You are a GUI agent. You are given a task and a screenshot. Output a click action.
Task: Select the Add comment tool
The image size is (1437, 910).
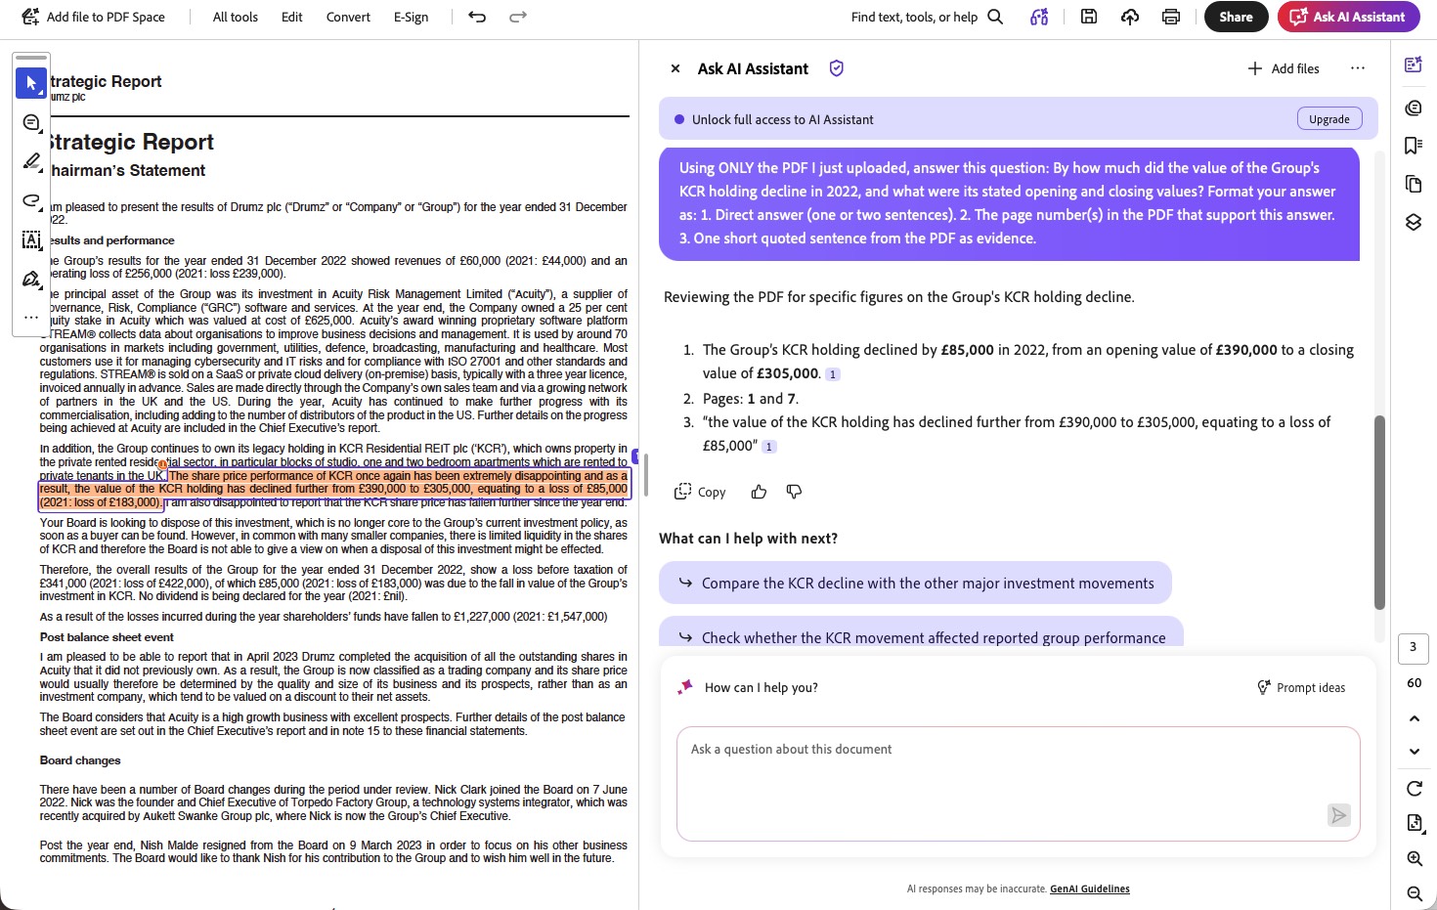pyautogui.click(x=31, y=122)
